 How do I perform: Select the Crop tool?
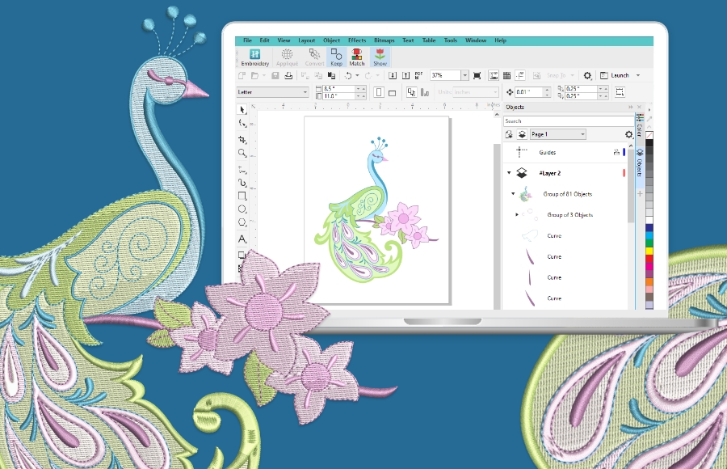(242, 138)
